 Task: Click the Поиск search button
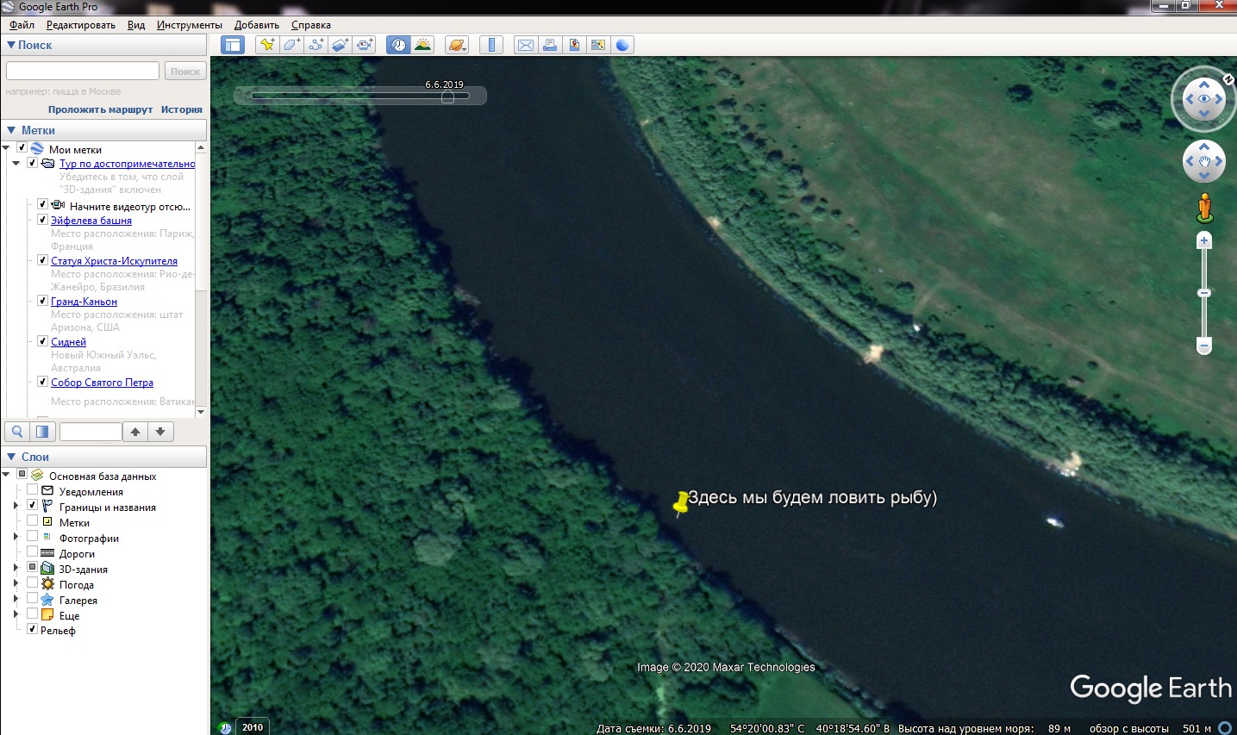(x=185, y=71)
